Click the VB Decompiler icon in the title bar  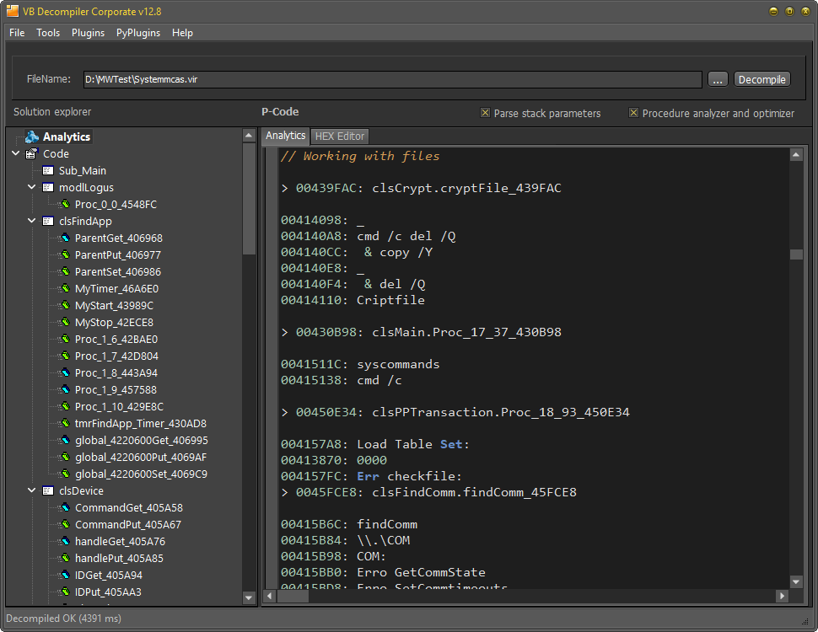(11, 11)
